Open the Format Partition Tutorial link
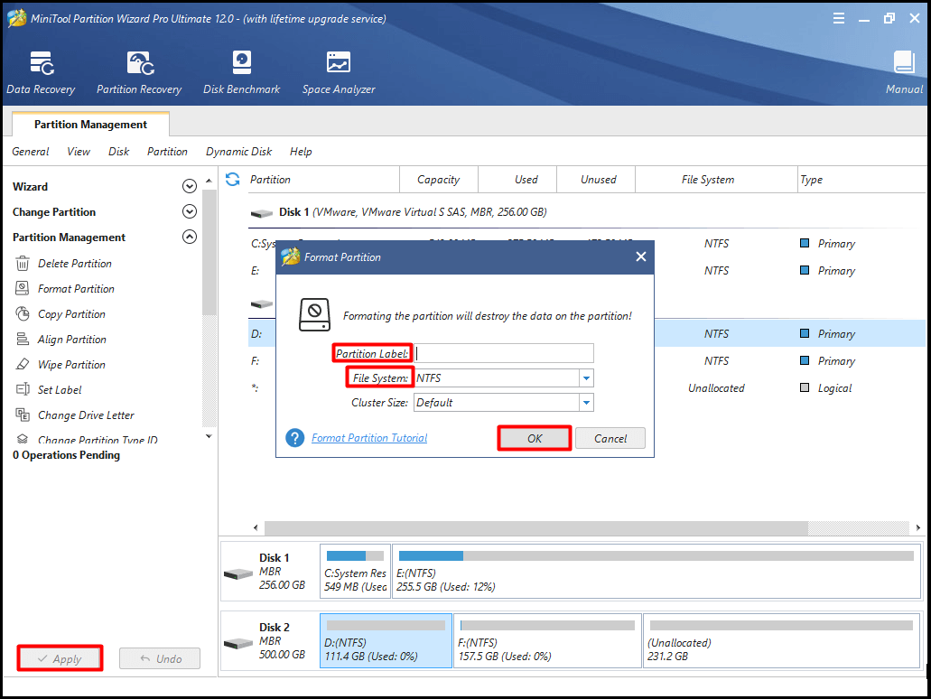Image resolution: width=931 pixels, height=699 pixels. pyautogui.click(x=369, y=438)
